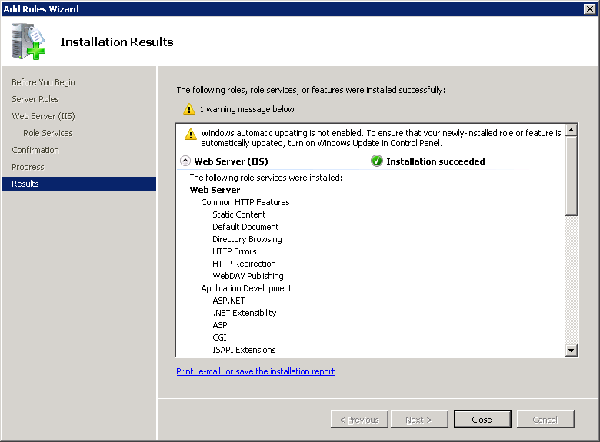Image resolution: width=600 pixels, height=442 pixels.
Task: Click the '1 warning message below' text
Action: tap(247, 109)
